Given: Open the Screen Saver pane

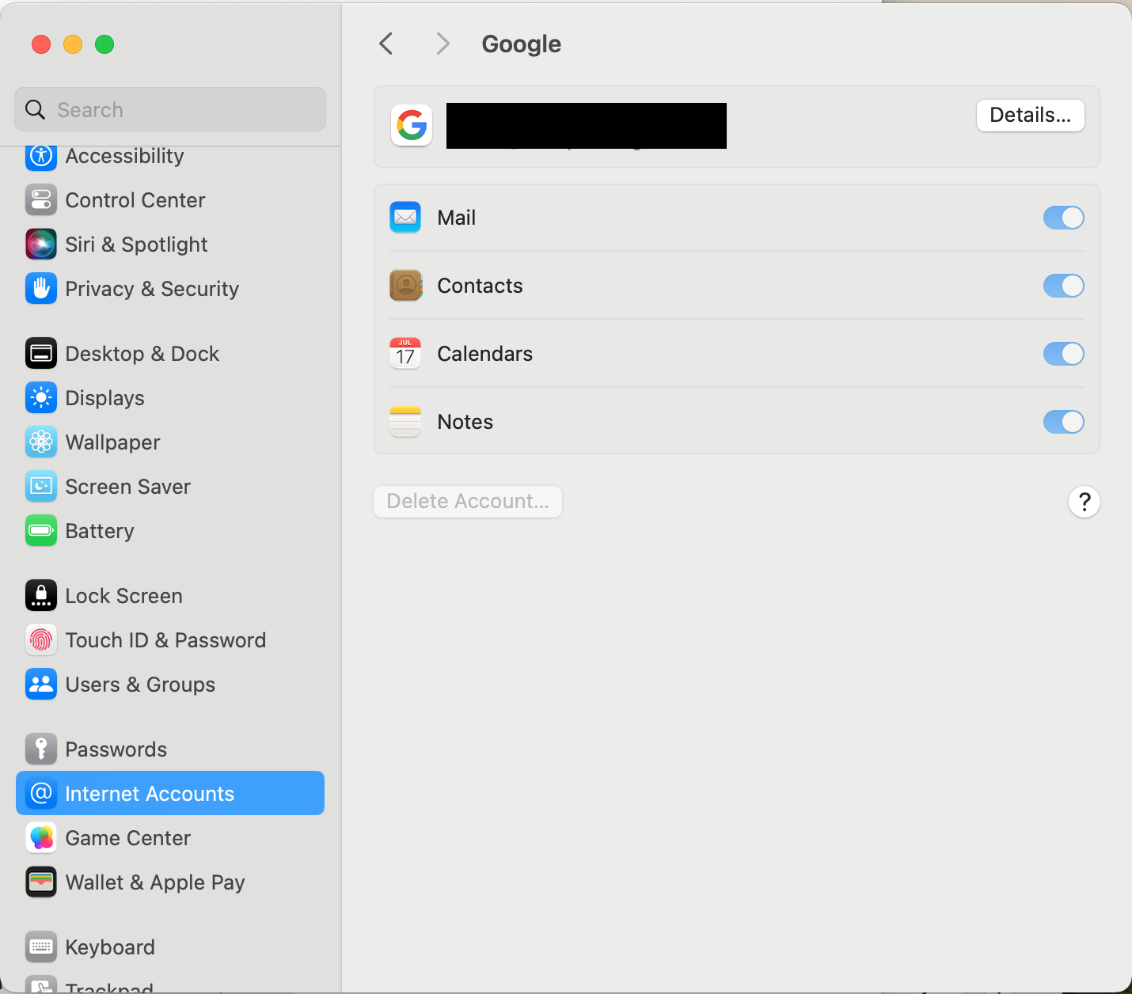Looking at the screenshot, I should (x=170, y=487).
